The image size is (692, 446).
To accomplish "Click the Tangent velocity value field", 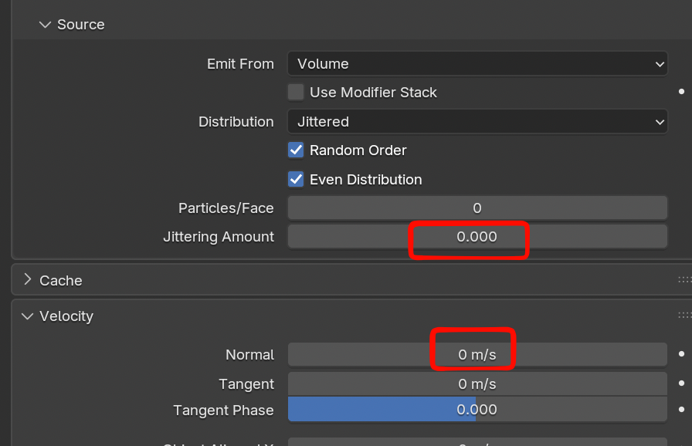I will coord(477,383).
